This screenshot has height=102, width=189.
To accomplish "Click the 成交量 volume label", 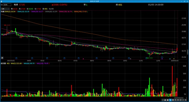I will (x=3, y=64).
